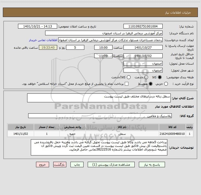The image size is (201, 195).
Task: Click the days remaining field showing 5
Action: [x=75, y=47]
